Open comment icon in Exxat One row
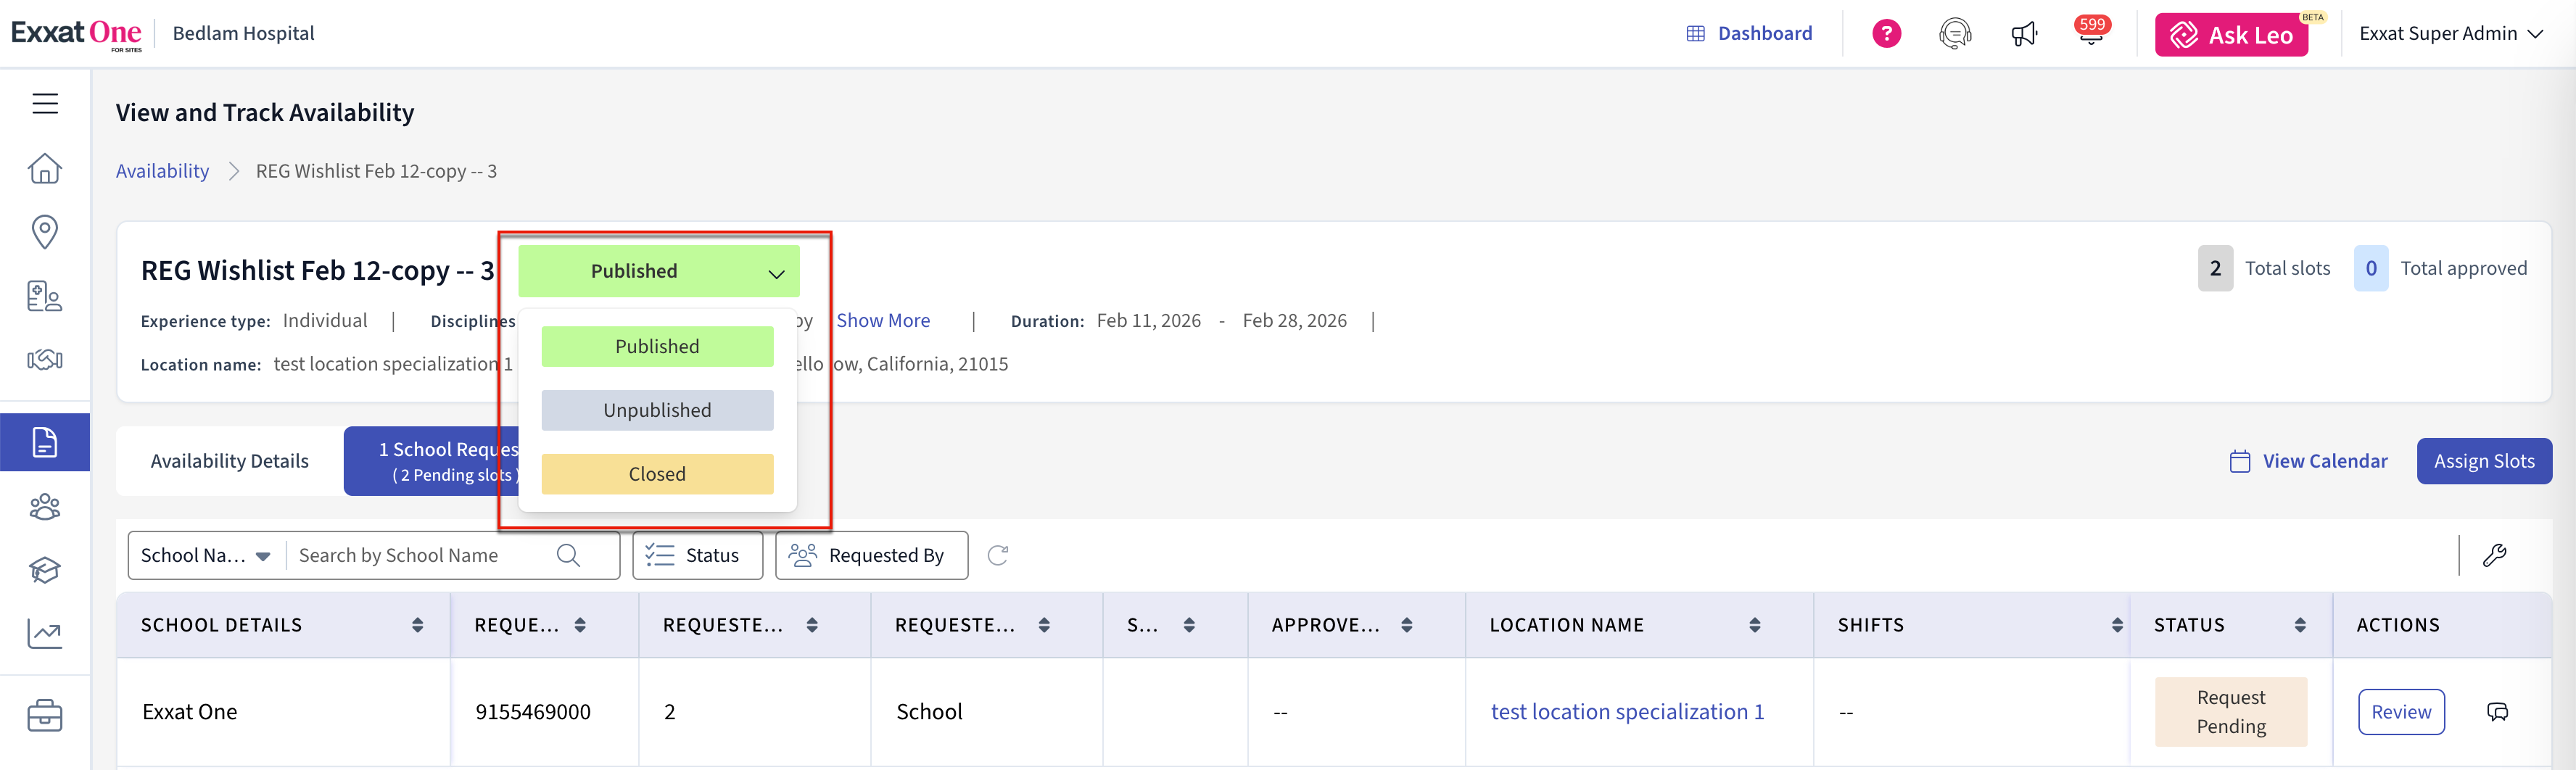This screenshot has height=770, width=2576. [2497, 712]
